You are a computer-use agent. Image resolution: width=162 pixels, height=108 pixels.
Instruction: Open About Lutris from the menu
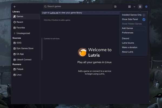pos(133,52)
